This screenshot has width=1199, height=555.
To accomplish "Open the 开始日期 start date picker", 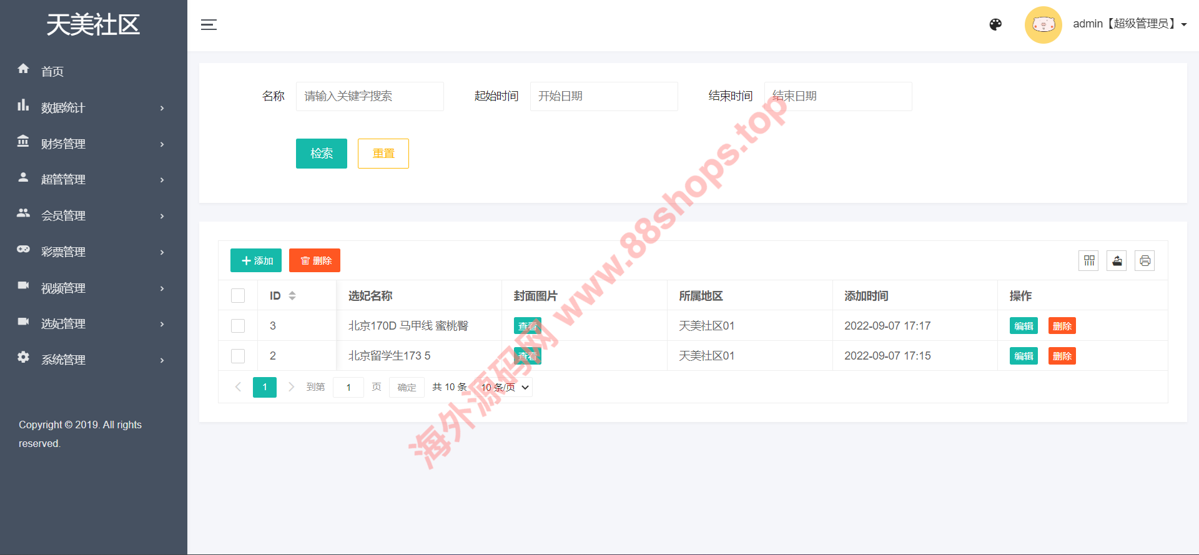I will click(603, 96).
